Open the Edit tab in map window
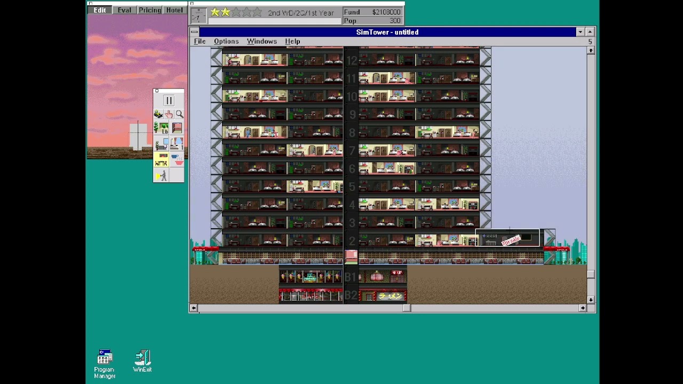Viewport: 683px width, 384px height. coord(100,10)
